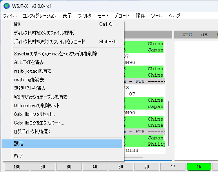
Task: Switch to the 30 m band button
Action: (x=121, y=167)
